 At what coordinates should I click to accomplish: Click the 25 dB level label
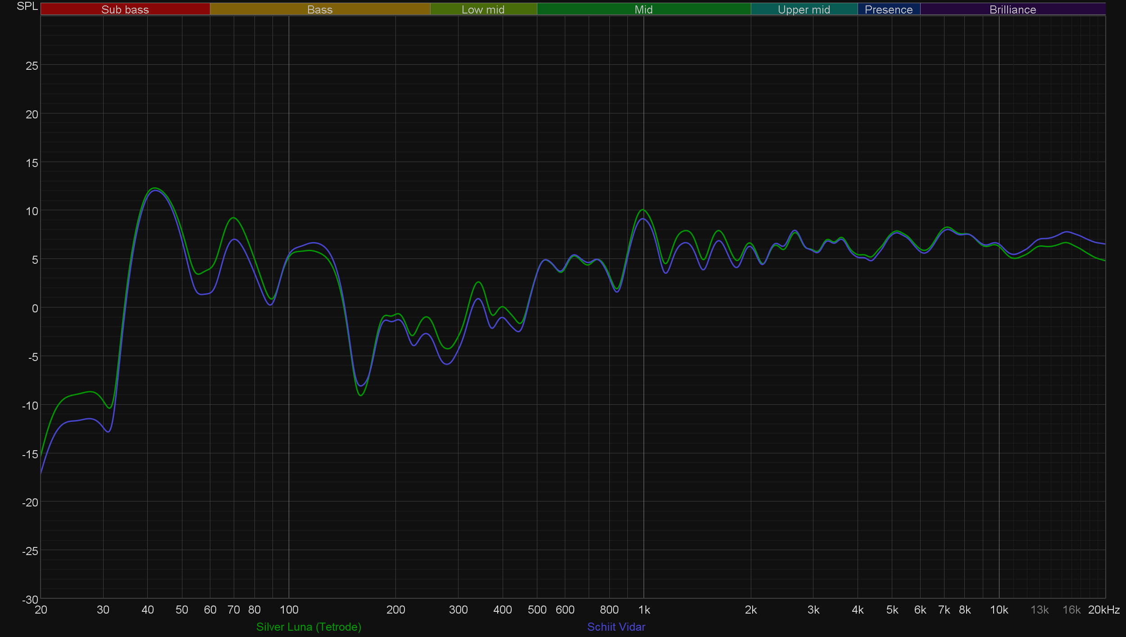click(32, 66)
